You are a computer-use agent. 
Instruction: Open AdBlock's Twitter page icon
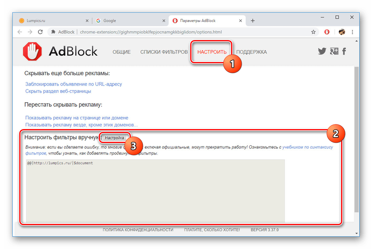(x=322, y=51)
